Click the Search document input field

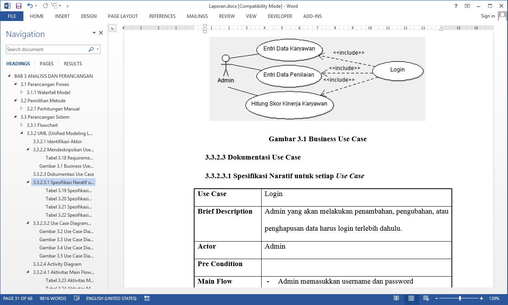tap(46, 49)
